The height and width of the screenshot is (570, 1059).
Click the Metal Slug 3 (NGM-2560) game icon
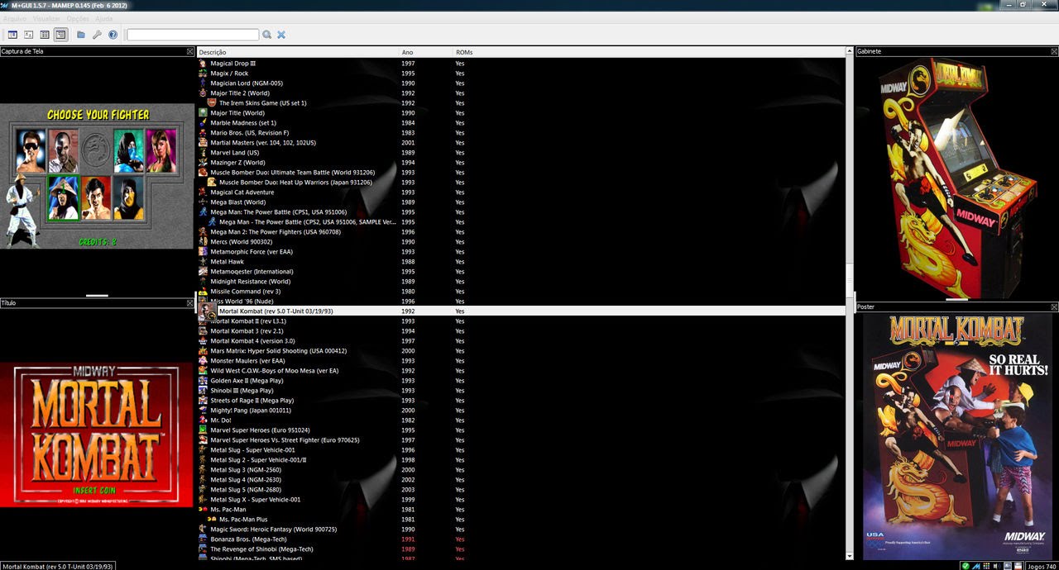click(x=203, y=470)
